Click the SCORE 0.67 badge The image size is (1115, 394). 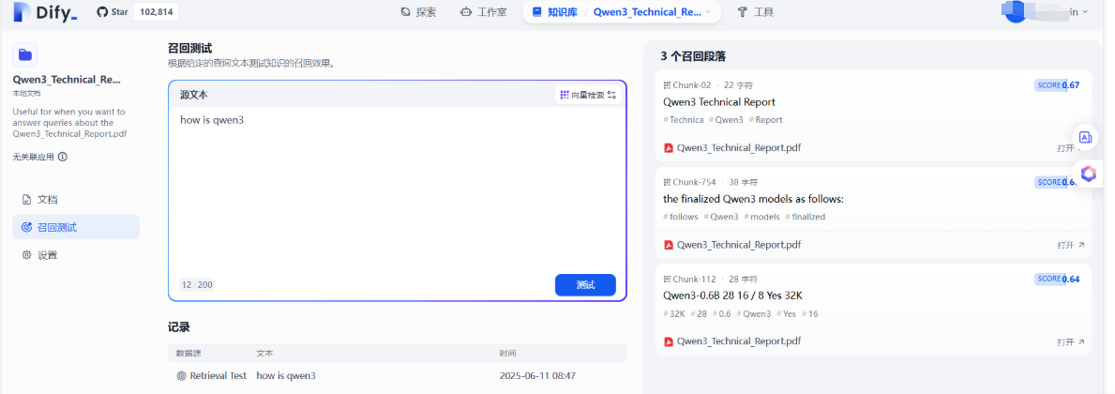click(1057, 85)
